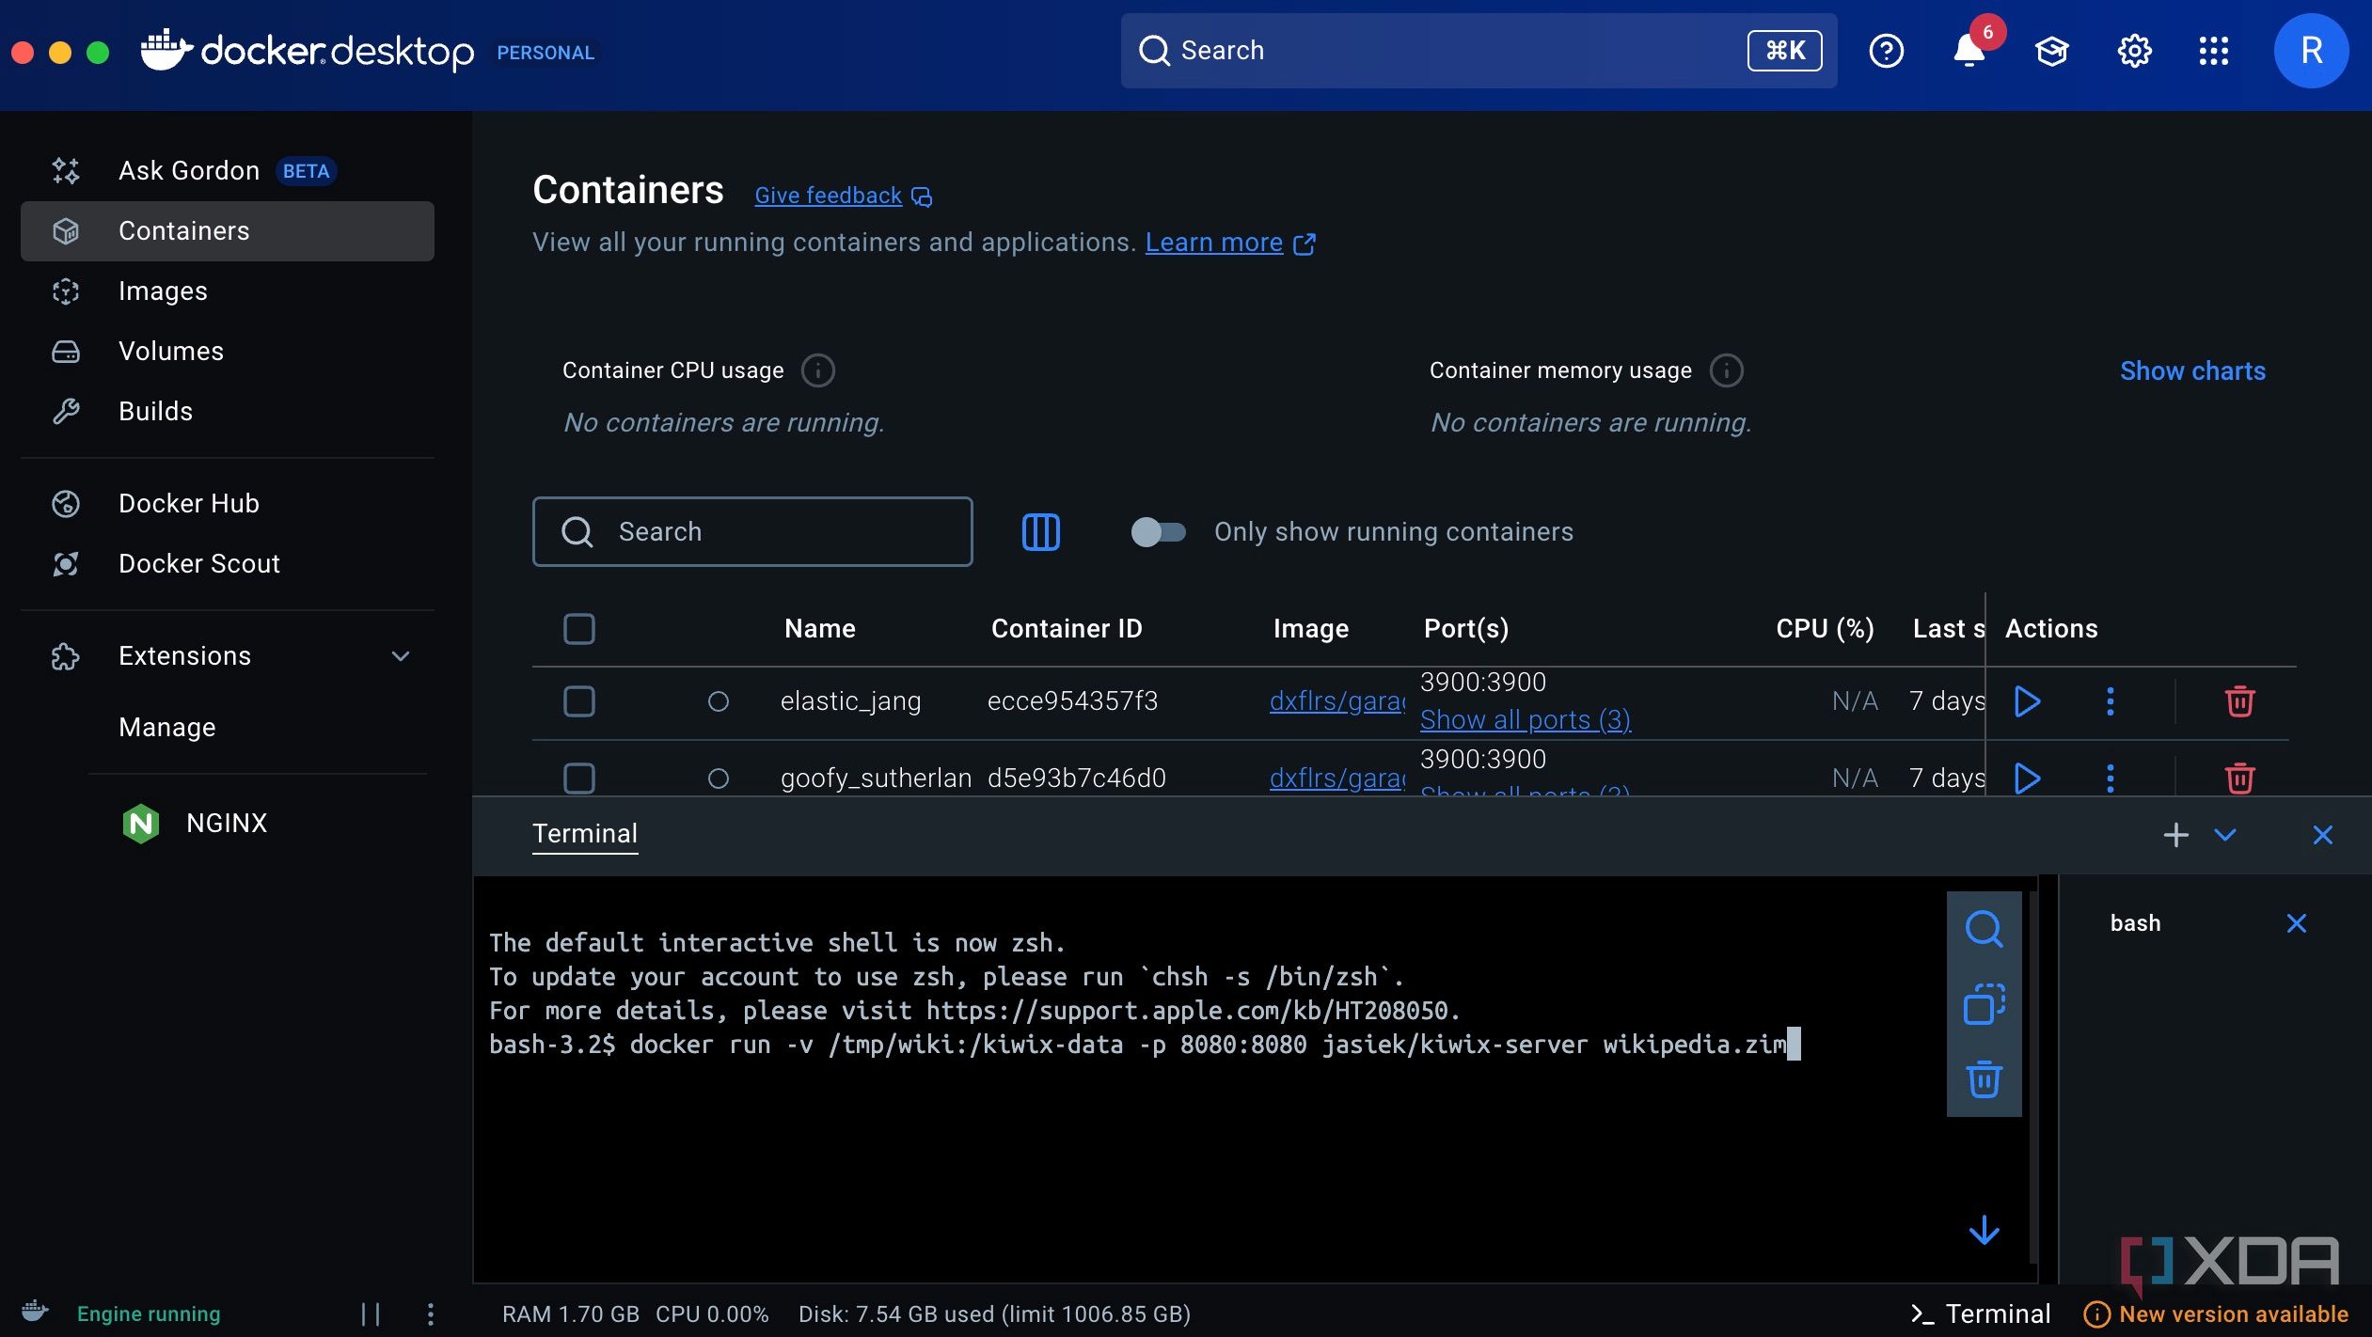Open more actions for goofy_sutherland
Screen dimensions: 2372x1337
[x=2110, y=779]
